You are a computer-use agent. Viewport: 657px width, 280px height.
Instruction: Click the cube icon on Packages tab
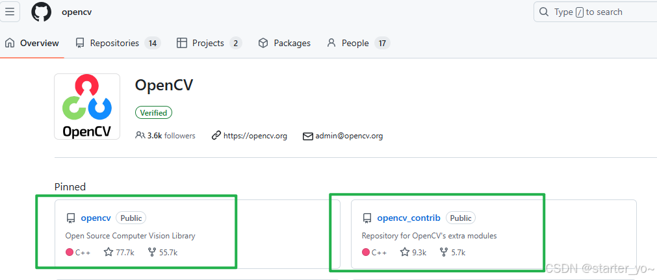point(263,43)
